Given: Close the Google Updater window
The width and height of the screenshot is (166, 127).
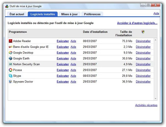Looking at the screenshot, I should pyautogui.click(x=155, y=5).
